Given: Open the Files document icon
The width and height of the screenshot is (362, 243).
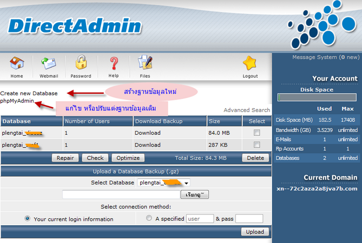Looking at the screenshot, I should pos(145,62).
